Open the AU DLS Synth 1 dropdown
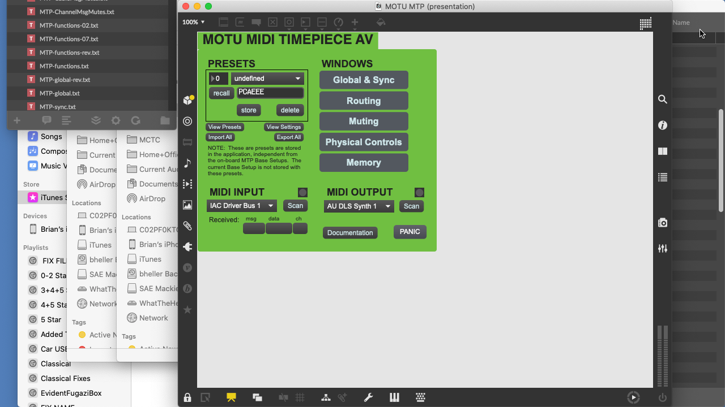The width and height of the screenshot is (725, 407). 359,206
